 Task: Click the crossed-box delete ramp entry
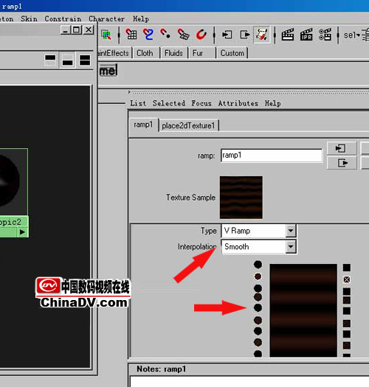pos(347,279)
